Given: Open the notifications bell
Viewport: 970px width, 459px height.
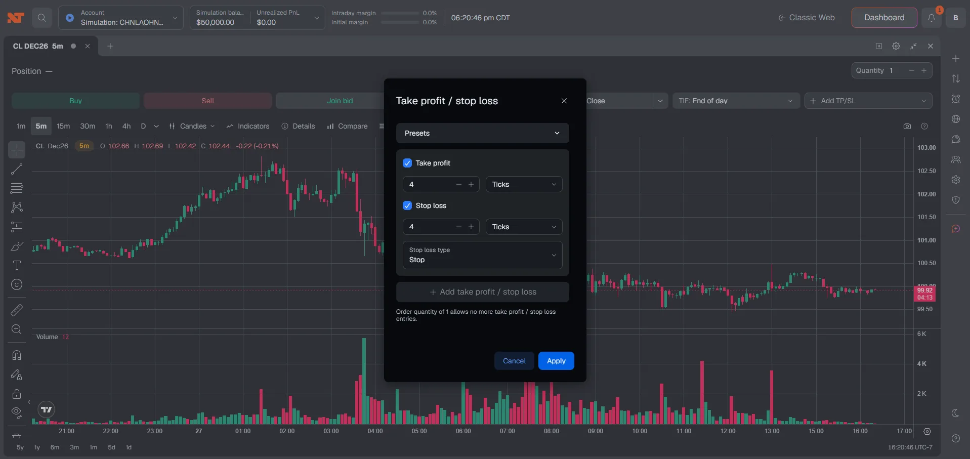Looking at the screenshot, I should coord(932,18).
